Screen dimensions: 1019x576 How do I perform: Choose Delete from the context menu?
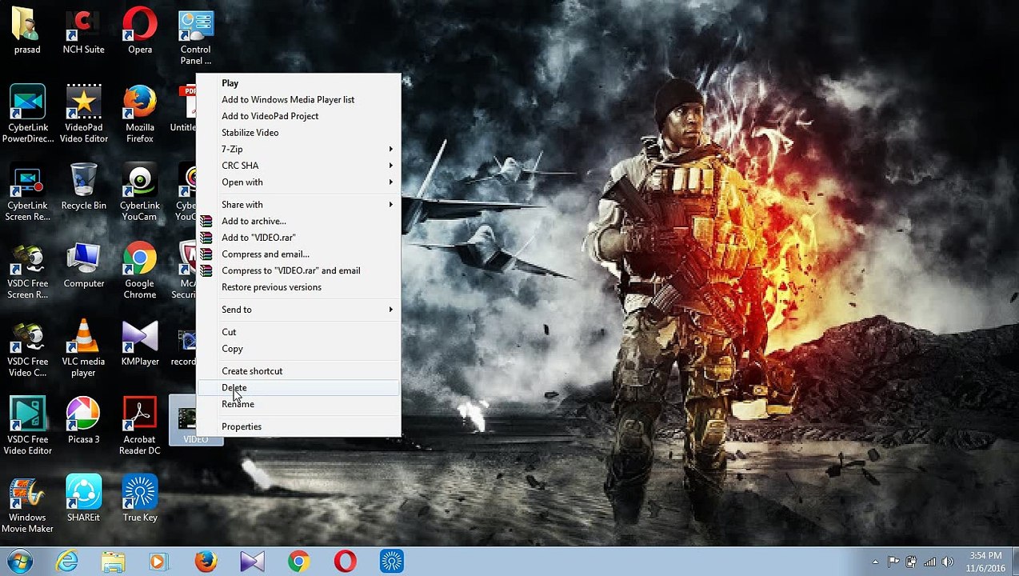tap(234, 388)
